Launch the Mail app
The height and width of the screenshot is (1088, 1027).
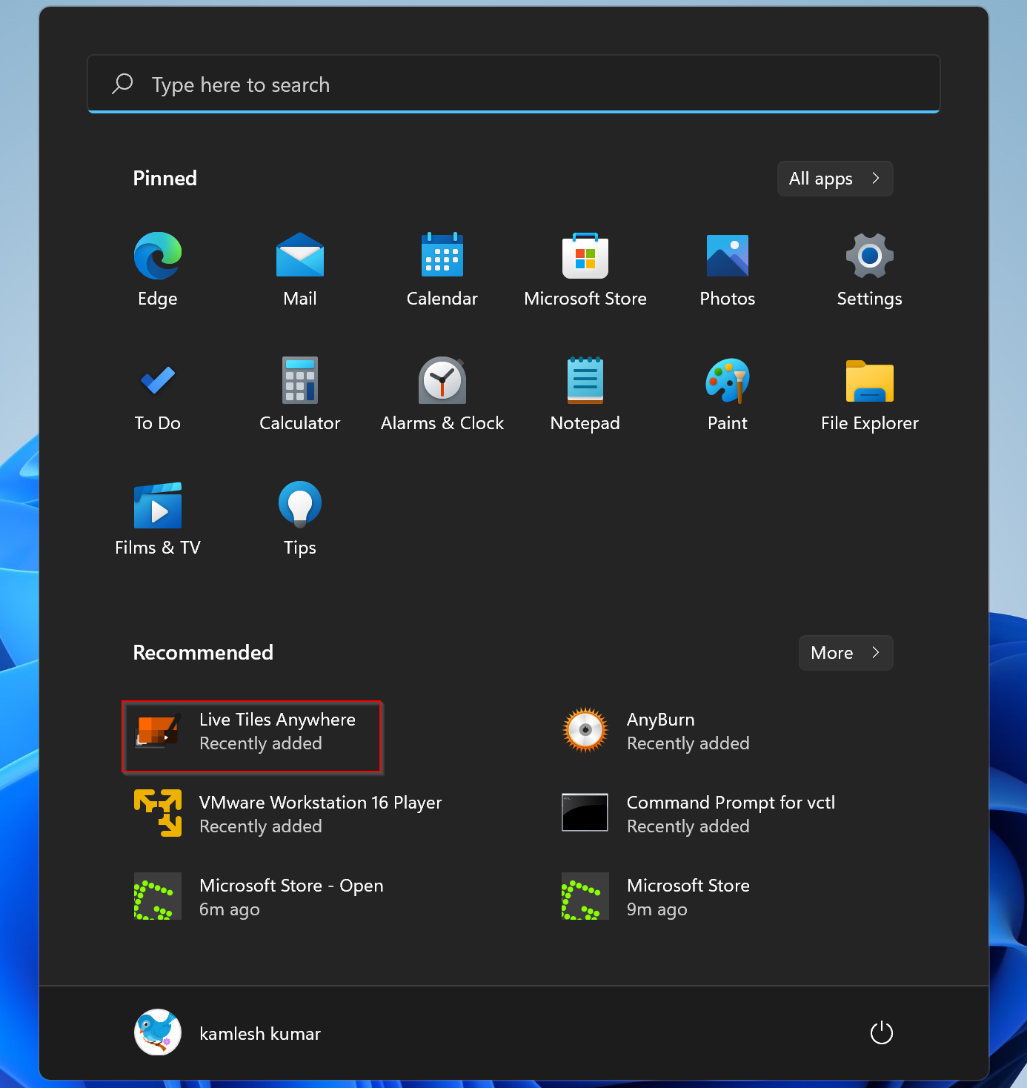(x=300, y=269)
